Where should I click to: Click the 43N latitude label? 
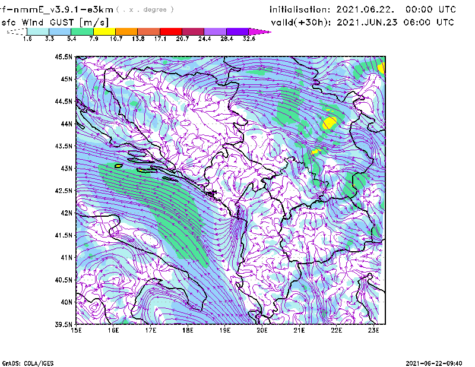point(66,168)
